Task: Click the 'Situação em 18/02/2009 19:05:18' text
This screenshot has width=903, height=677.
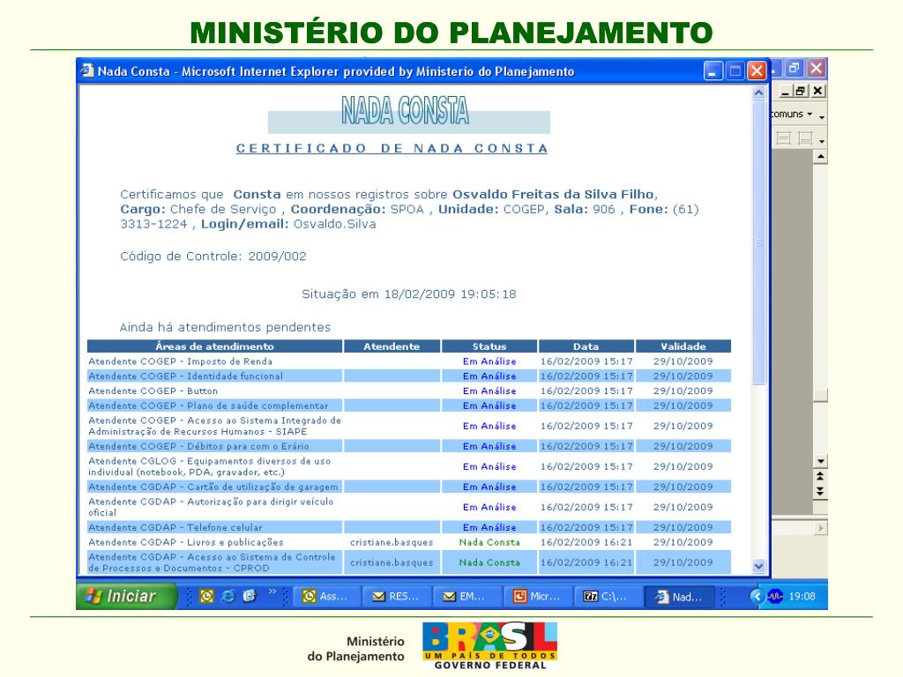Action: (x=409, y=294)
